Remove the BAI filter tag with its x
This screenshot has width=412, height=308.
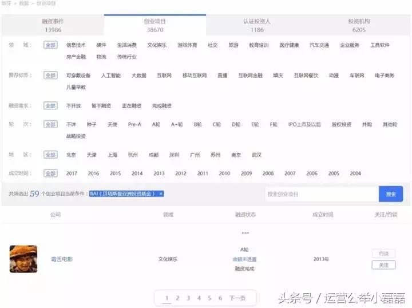161,194
